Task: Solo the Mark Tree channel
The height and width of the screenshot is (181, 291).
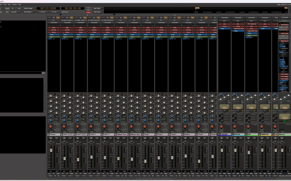Action: 124,138
